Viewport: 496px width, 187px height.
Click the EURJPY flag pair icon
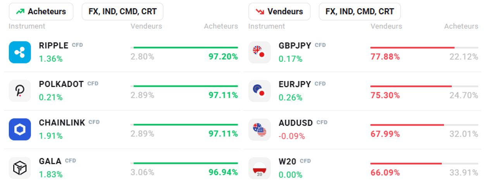click(259, 91)
